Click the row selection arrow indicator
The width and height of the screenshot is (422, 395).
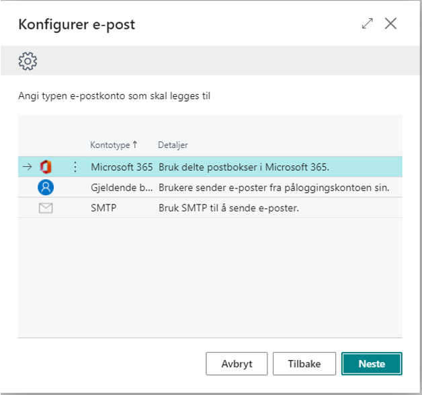[27, 167]
